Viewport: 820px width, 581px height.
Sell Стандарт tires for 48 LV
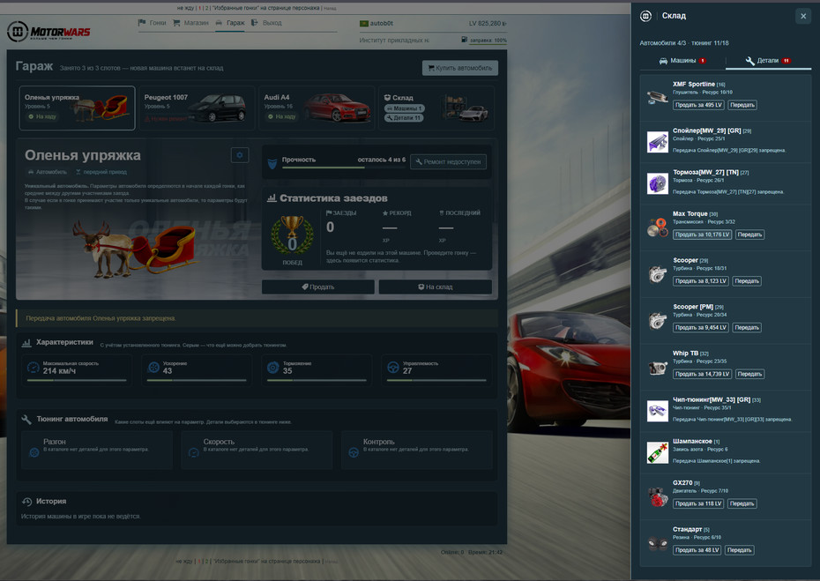pyautogui.click(x=697, y=550)
